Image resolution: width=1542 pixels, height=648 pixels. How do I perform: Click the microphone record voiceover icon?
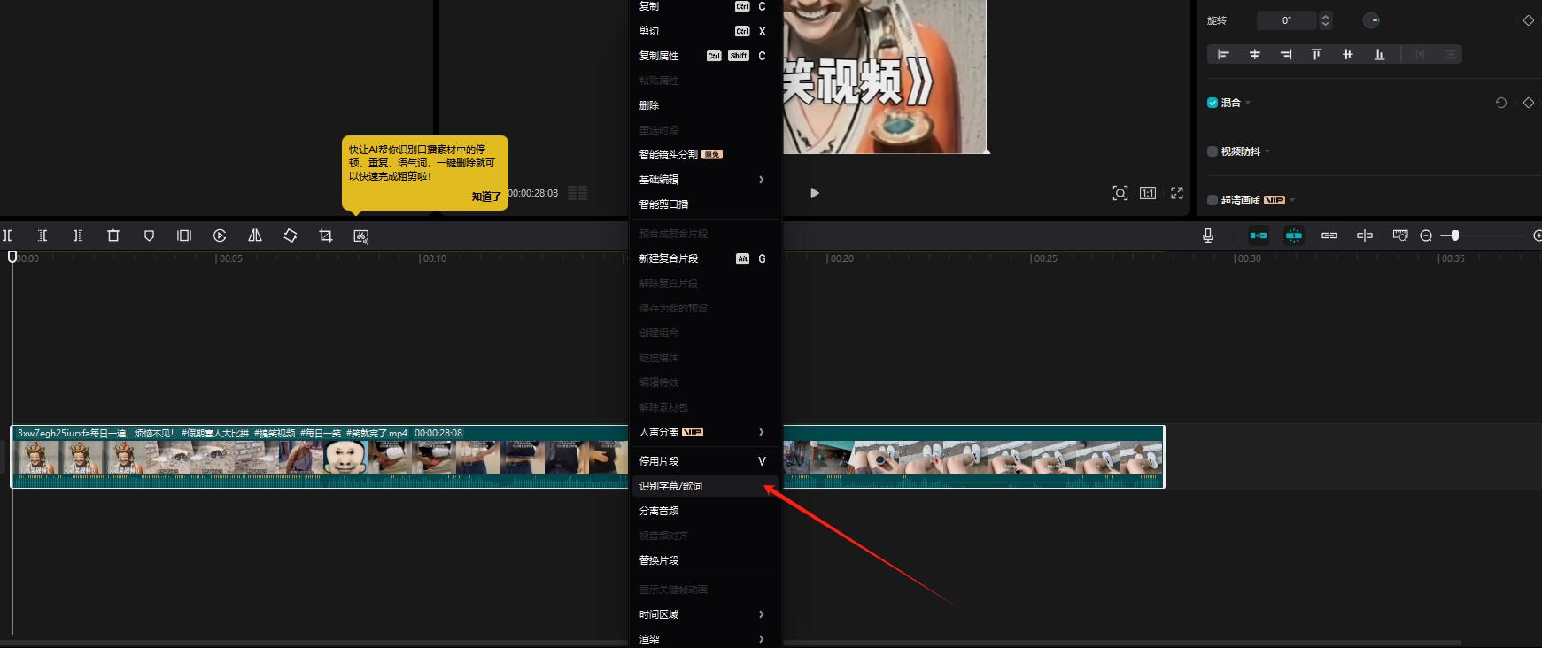click(x=1208, y=235)
